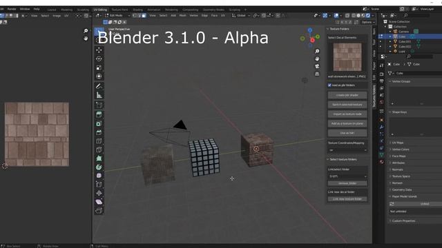Open Mesh menu in viewport header
The width and height of the screenshot is (442, 248).
tap(182, 15)
